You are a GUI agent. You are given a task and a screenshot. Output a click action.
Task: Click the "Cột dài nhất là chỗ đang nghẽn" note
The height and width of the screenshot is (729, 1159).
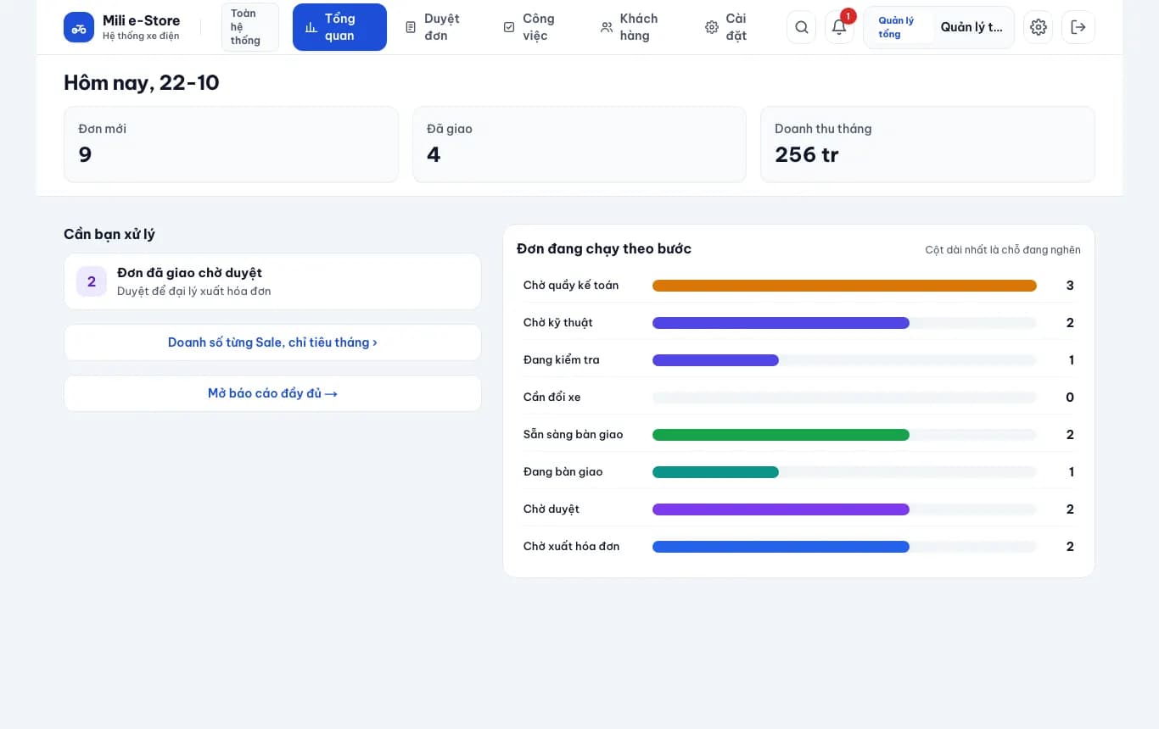coord(1003,250)
